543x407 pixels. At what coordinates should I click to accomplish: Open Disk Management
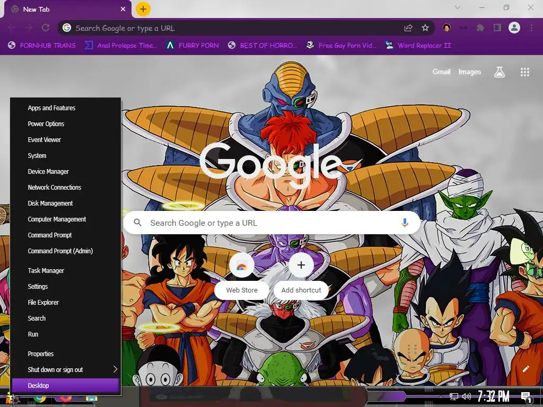pyautogui.click(x=66, y=203)
